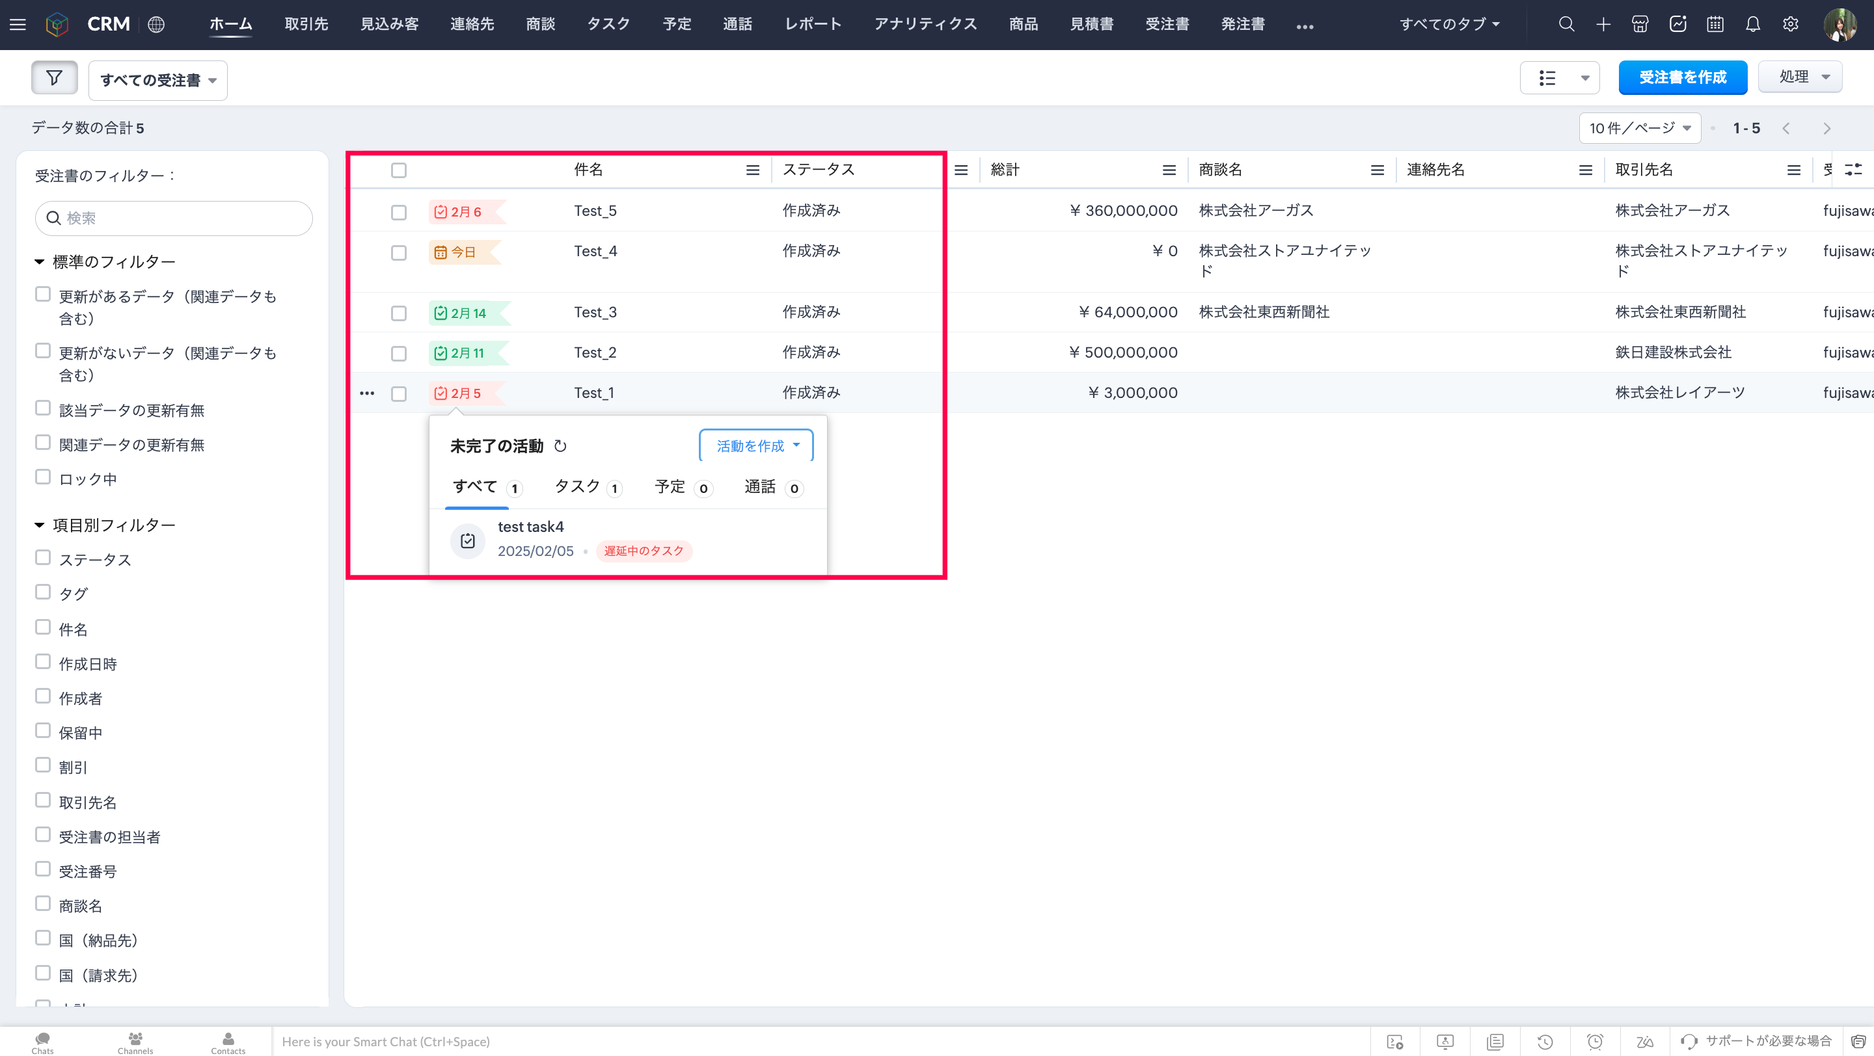Open the notifications bell icon

click(x=1752, y=25)
